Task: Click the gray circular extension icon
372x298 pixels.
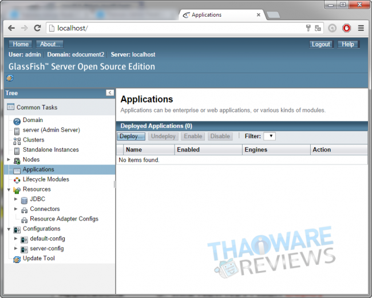Action: pos(332,28)
